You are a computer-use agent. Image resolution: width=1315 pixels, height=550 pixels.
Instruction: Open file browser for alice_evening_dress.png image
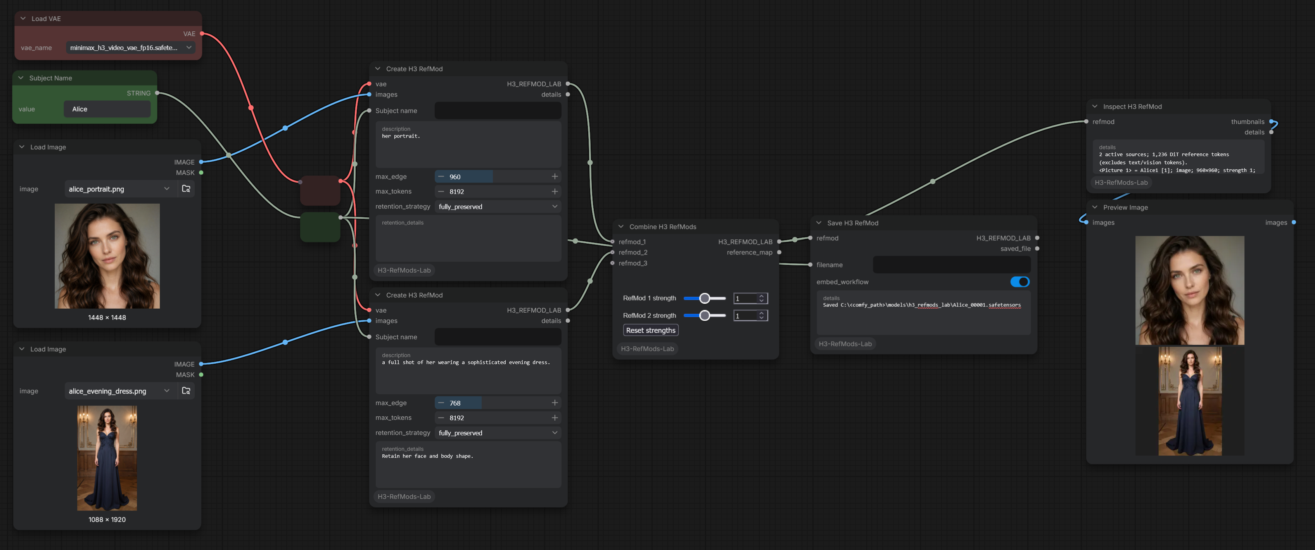186,391
